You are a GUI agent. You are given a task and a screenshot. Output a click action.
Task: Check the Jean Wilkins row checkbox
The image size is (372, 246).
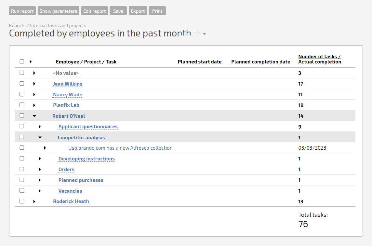click(22, 84)
